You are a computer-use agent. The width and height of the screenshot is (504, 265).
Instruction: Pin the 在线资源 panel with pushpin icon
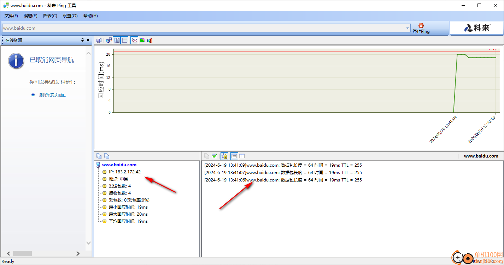(x=82, y=40)
